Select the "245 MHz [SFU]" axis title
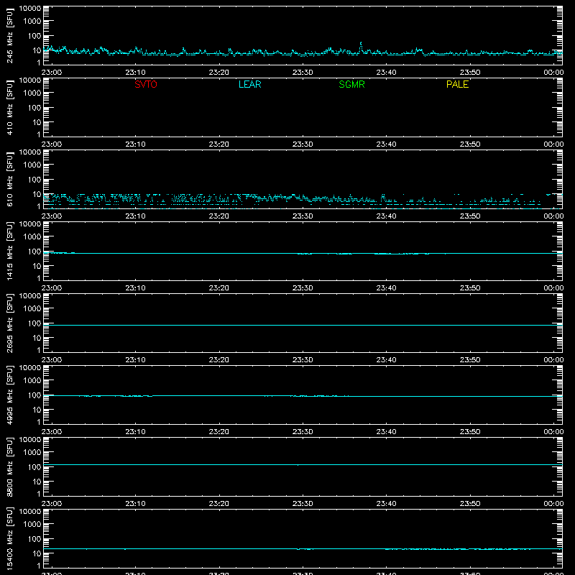Image resolution: width=575 pixels, height=575 pixels. coord(10,35)
